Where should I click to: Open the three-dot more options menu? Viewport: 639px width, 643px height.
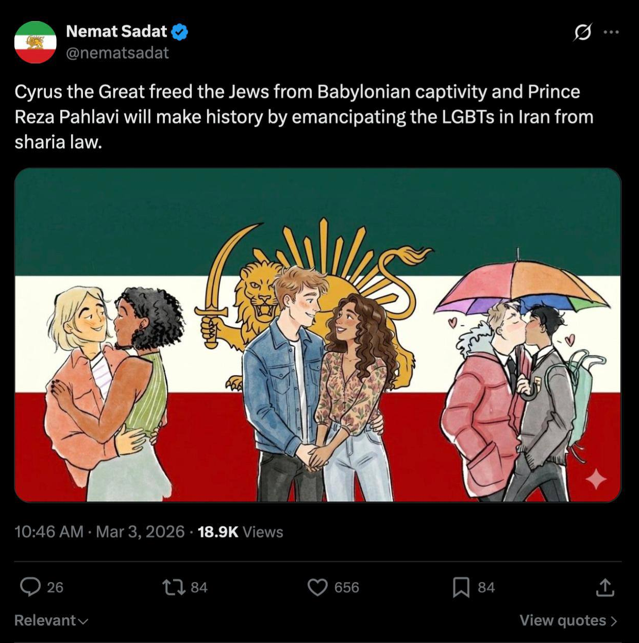pos(611,32)
